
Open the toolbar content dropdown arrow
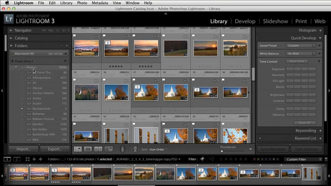click(250, 149)
